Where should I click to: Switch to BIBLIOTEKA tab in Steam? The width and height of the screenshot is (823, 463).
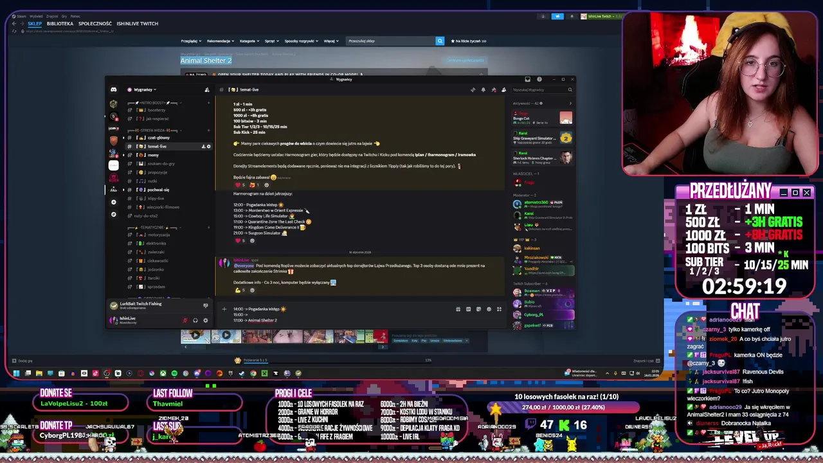tap(60, 24)
